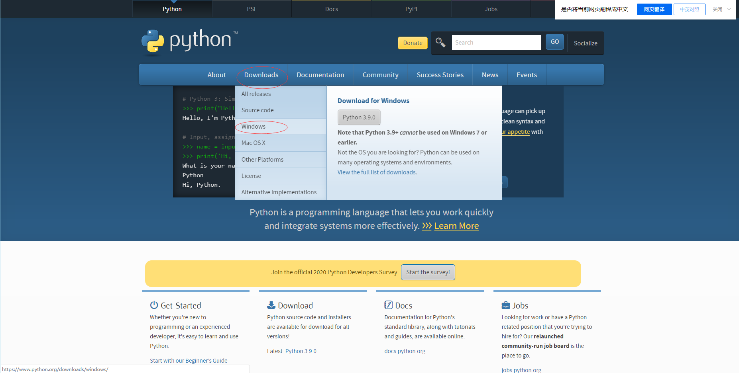Switch to the Docs top tab
Screen dimensions: 739x373
(332, 9)
